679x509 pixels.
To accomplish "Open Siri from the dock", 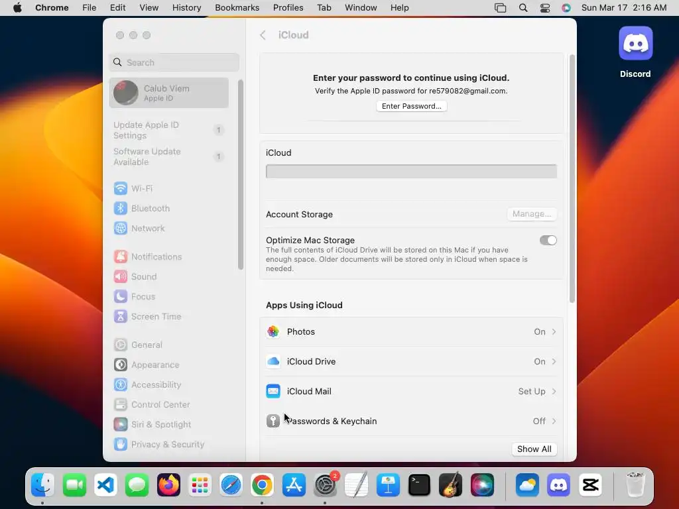I will 482,484.
